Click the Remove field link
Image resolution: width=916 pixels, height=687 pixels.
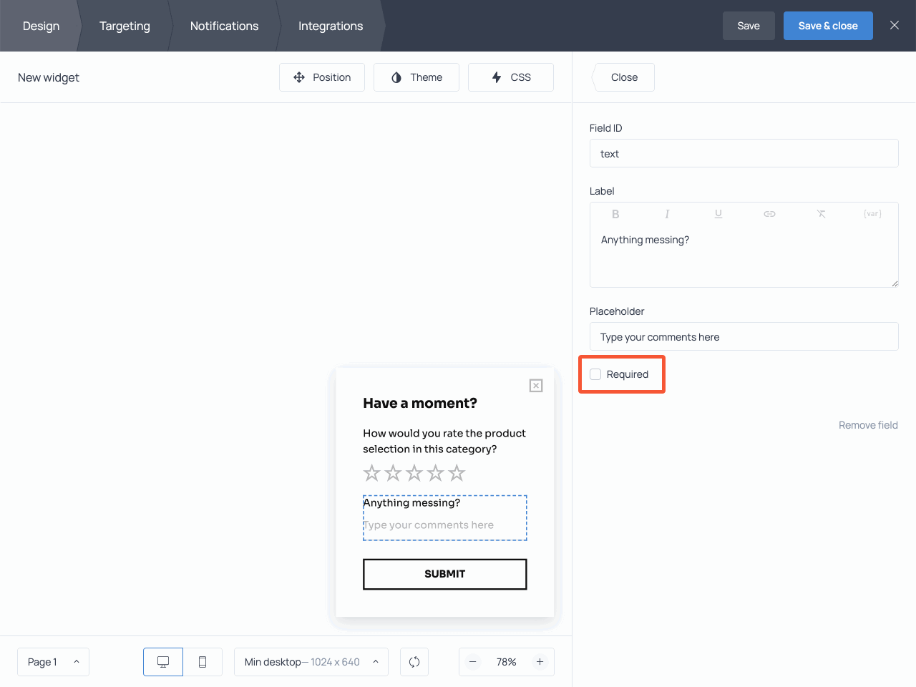coord(868,425)
